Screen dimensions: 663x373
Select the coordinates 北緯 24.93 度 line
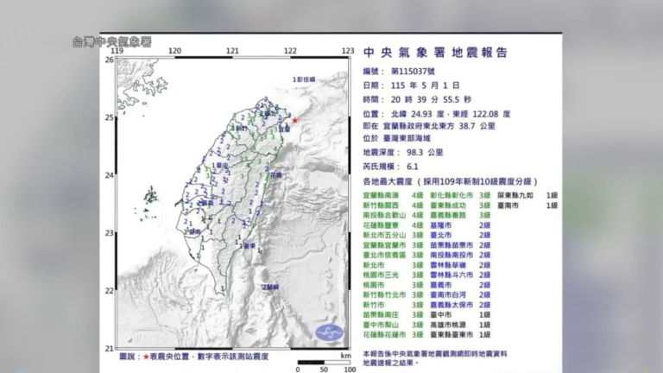coord(437,114)
